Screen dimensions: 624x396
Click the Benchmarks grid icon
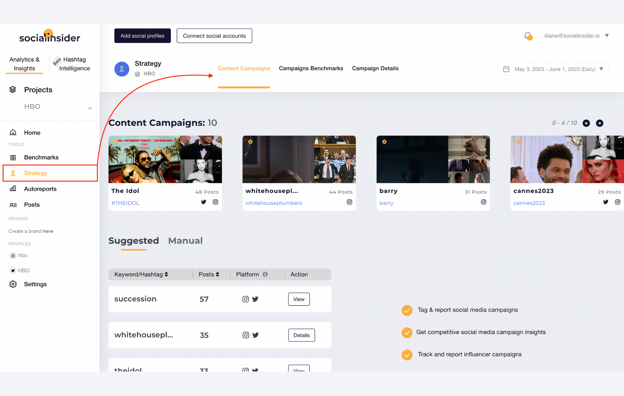pyautogui.click(x=13, y=157)
